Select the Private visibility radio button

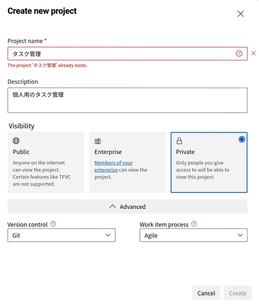(x=241, y=139)
